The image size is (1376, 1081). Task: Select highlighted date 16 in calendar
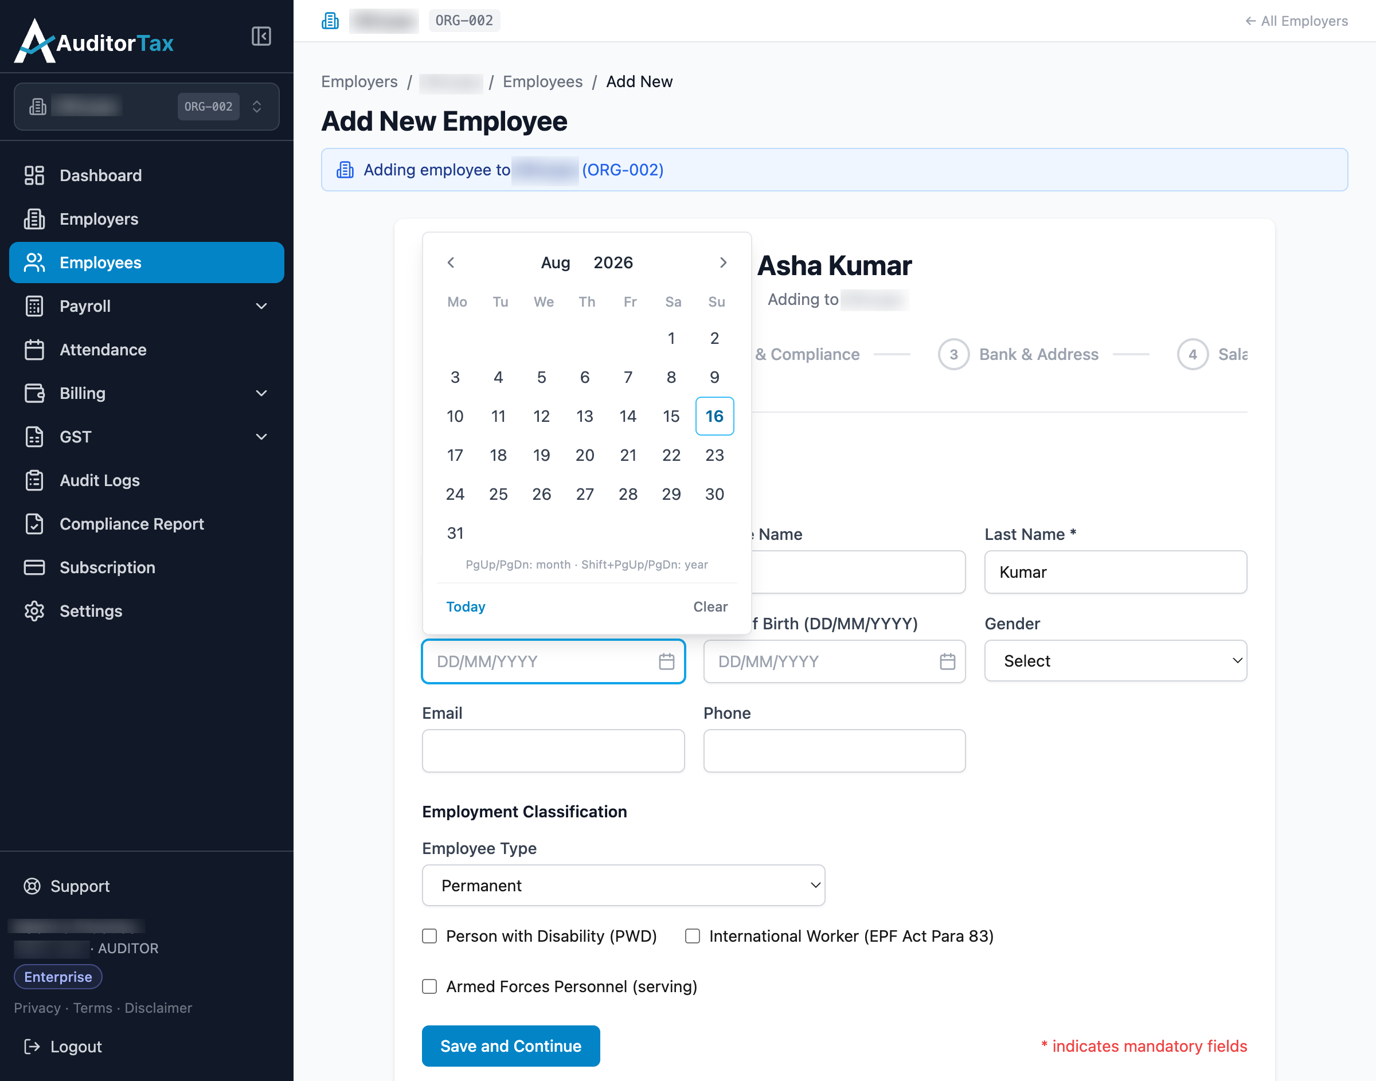[x=714, y=417]
